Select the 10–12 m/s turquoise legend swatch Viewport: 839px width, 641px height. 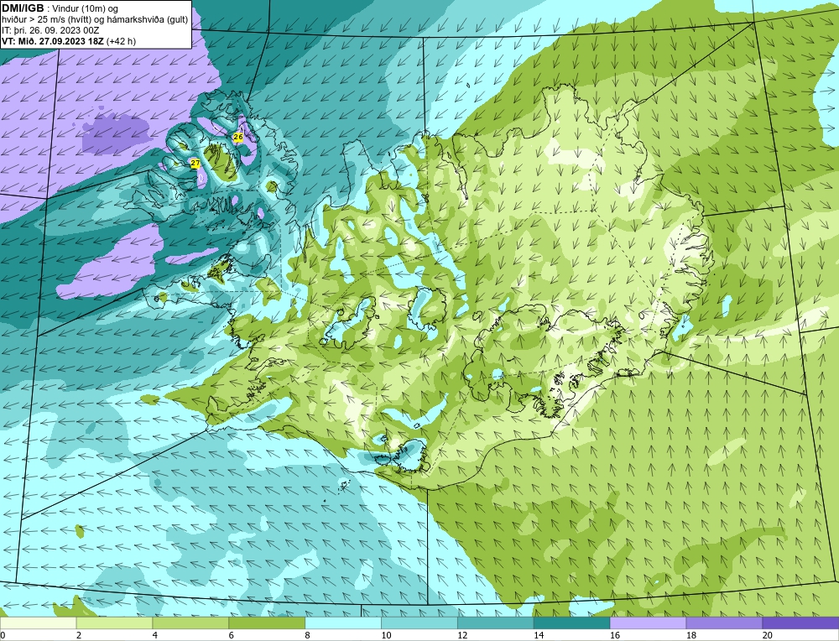(419, 623)
